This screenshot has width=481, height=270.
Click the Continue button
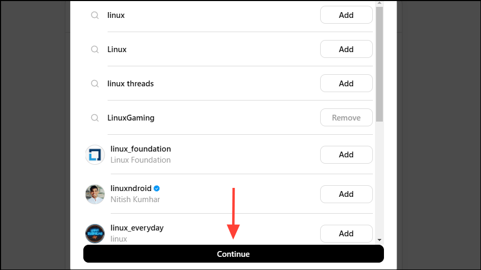coord(234,254)
